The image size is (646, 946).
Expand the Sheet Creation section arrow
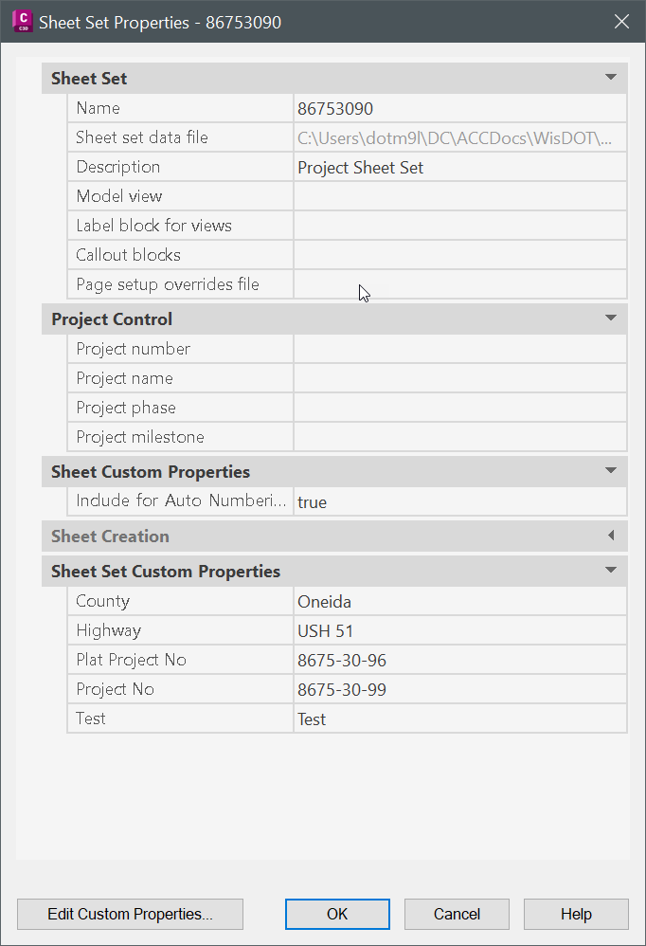click(x=610, y=536)
